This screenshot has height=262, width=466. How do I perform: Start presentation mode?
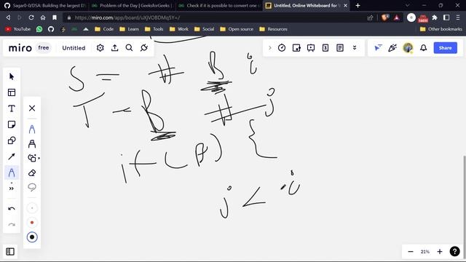pos(311,48)
